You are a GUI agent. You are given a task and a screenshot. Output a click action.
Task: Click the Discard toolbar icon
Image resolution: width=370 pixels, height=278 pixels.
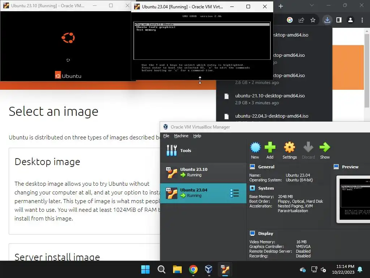coord(308,150)
